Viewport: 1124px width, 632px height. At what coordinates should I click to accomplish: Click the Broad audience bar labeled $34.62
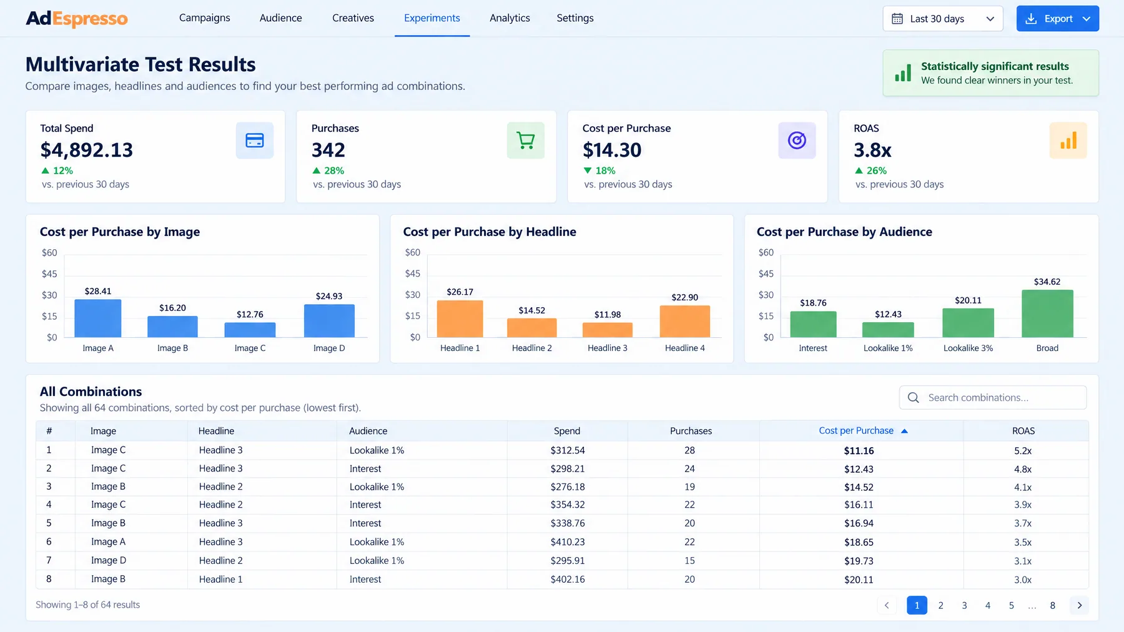[1047, 314]
